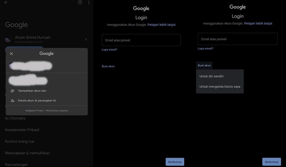This screenshot has width=286, height=167.
Task: Expand Alvain Shinta Nuriyah account chevron
Action: [x=86, y=39]
